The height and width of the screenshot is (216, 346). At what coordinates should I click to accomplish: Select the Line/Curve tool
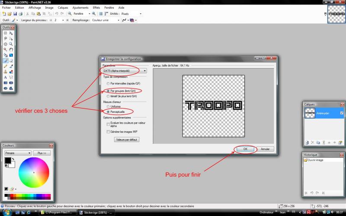[11, 77]
